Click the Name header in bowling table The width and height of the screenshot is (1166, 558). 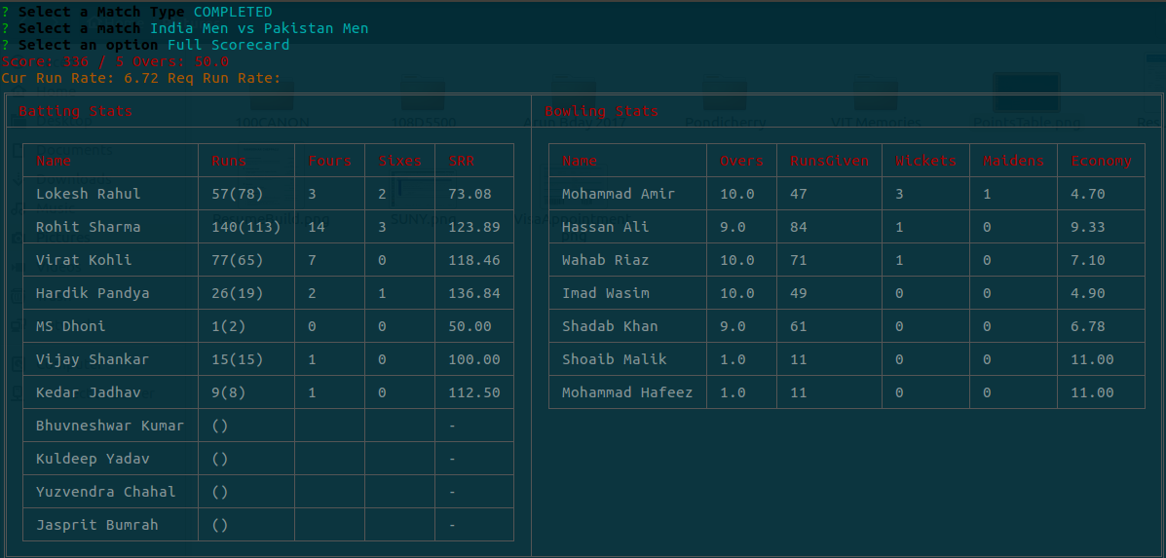click(x=580, y=161)
